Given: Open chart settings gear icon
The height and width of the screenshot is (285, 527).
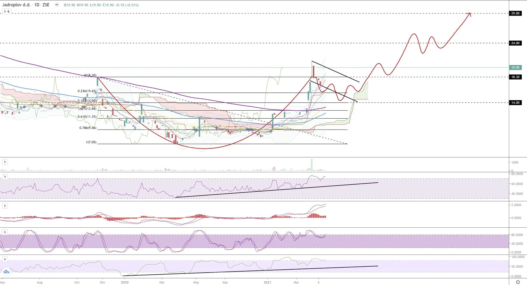Looking at the screenshot, I should click(518, 282).
